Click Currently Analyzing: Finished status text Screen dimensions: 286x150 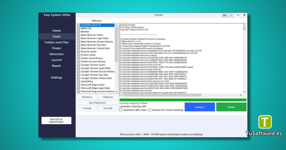tap(133, 103)
